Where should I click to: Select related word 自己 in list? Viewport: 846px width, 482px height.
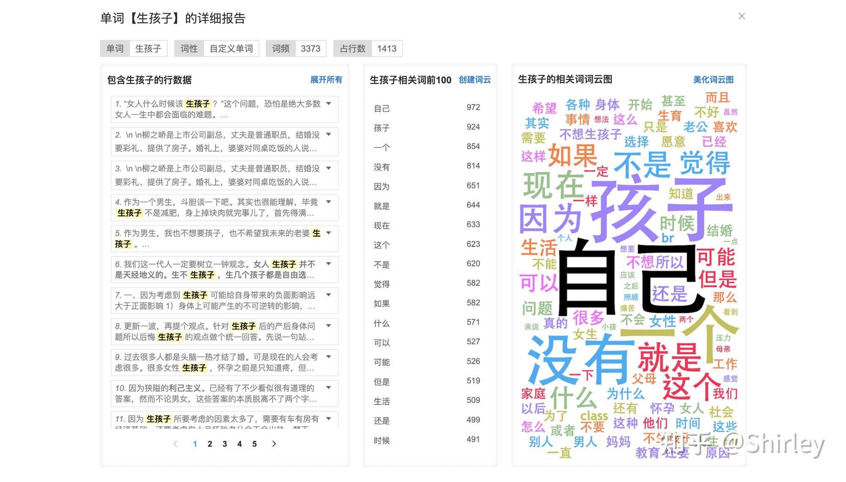[382, 108]
